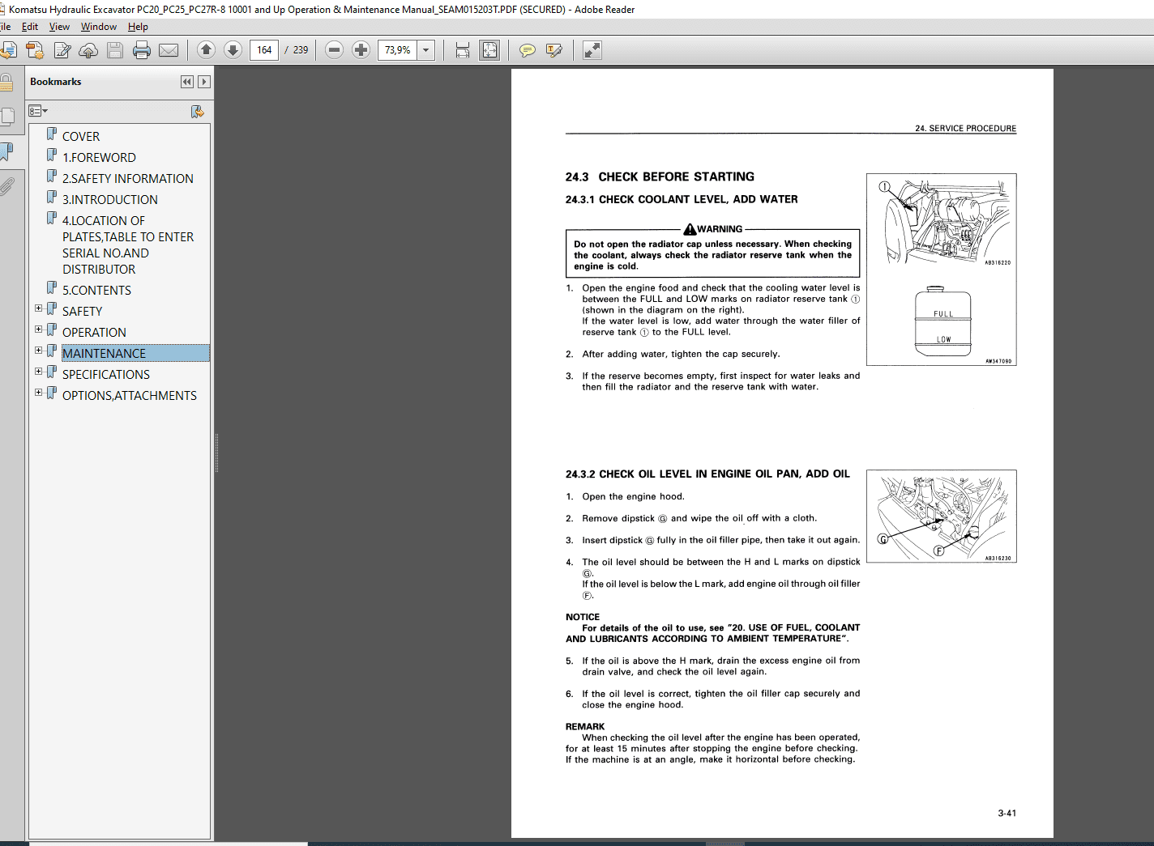Expand the OPERATION bookmark

[38, 329]
